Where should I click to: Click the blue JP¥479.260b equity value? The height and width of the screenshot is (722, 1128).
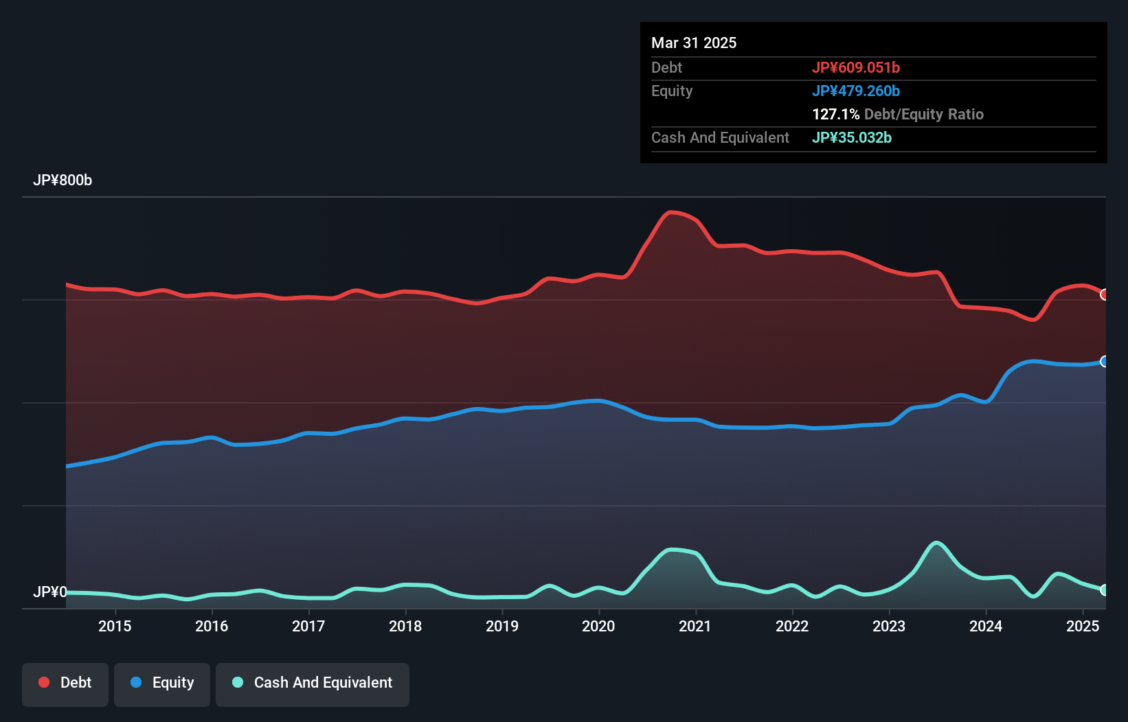(857, 91)
